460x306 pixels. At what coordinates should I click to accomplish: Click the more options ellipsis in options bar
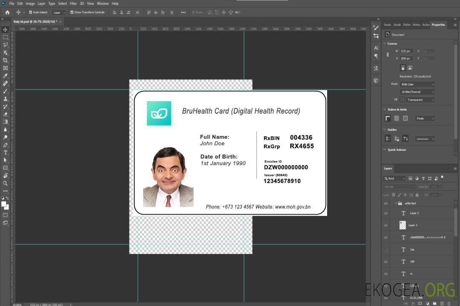[x=183, y=12]
